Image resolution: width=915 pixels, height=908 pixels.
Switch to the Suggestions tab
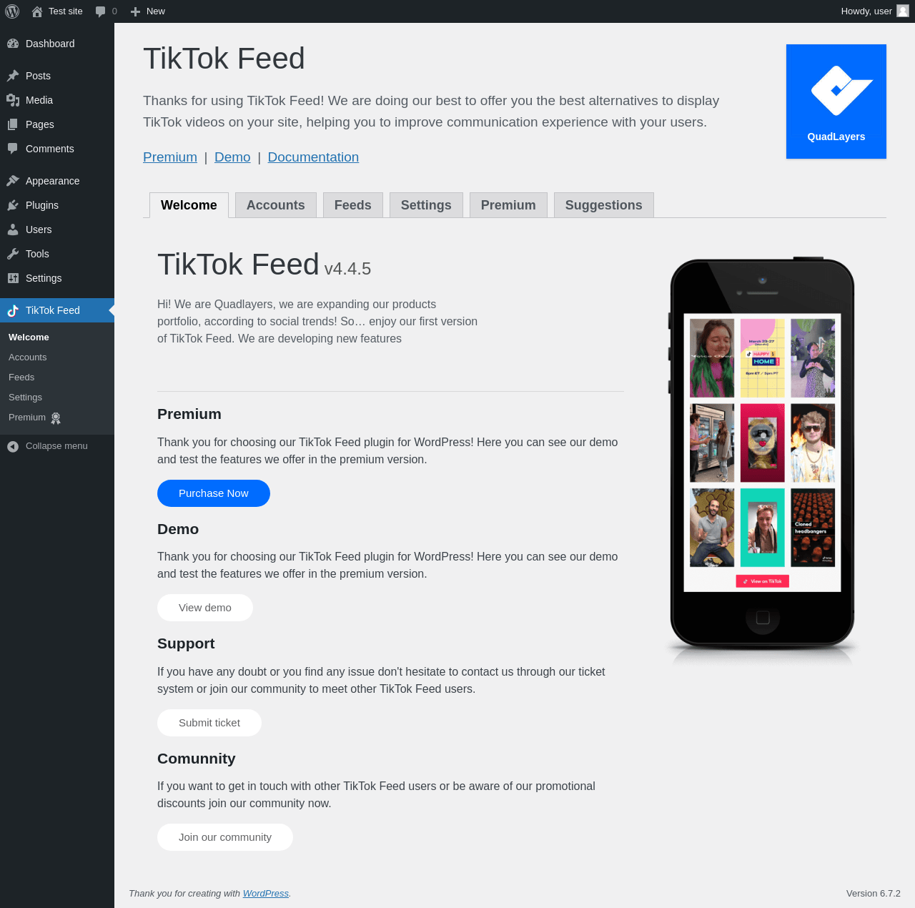tap(603, 205)
